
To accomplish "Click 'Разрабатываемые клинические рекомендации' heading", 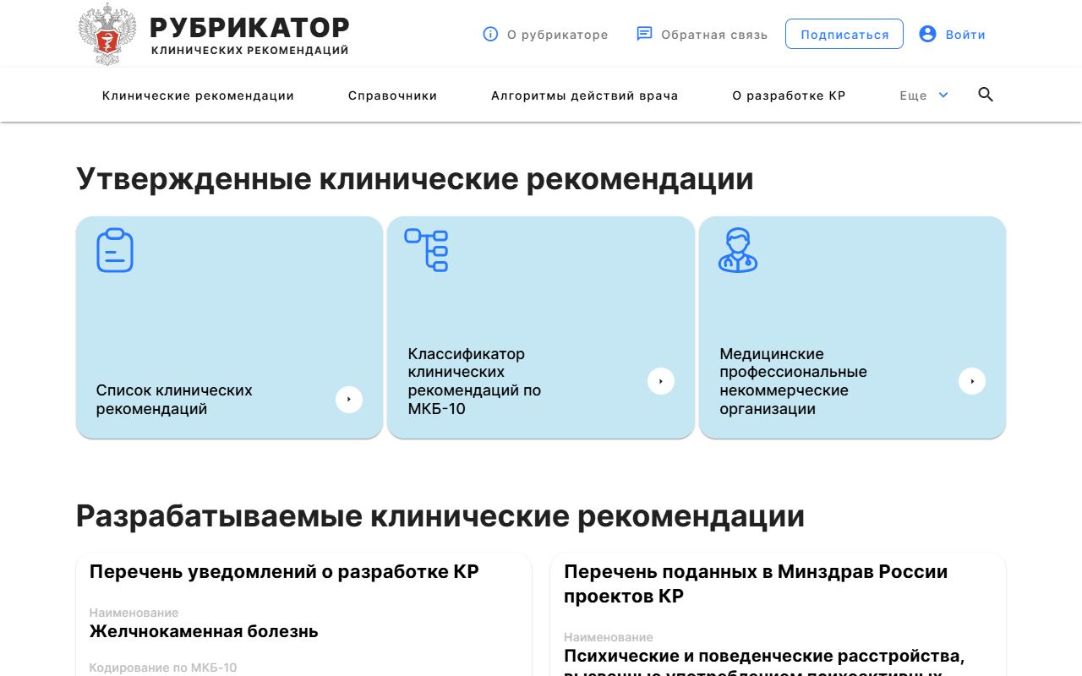I will coord(440,516).
